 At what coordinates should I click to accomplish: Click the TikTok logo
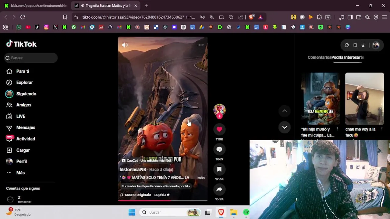[21, 44]
